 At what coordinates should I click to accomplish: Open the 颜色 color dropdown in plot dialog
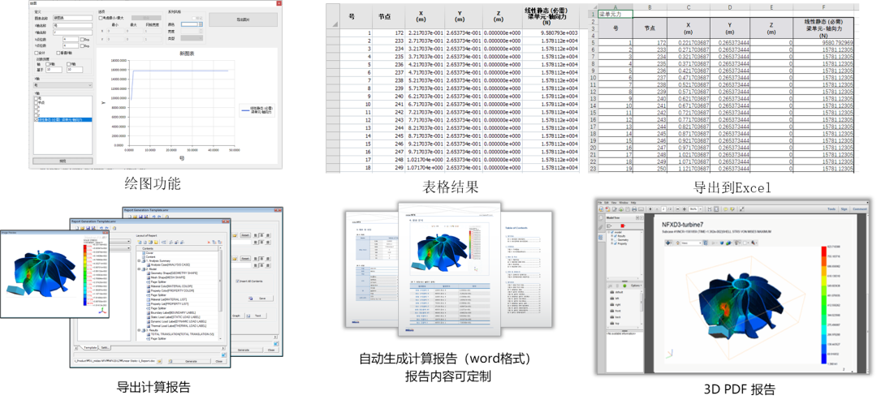click(192, 24)
